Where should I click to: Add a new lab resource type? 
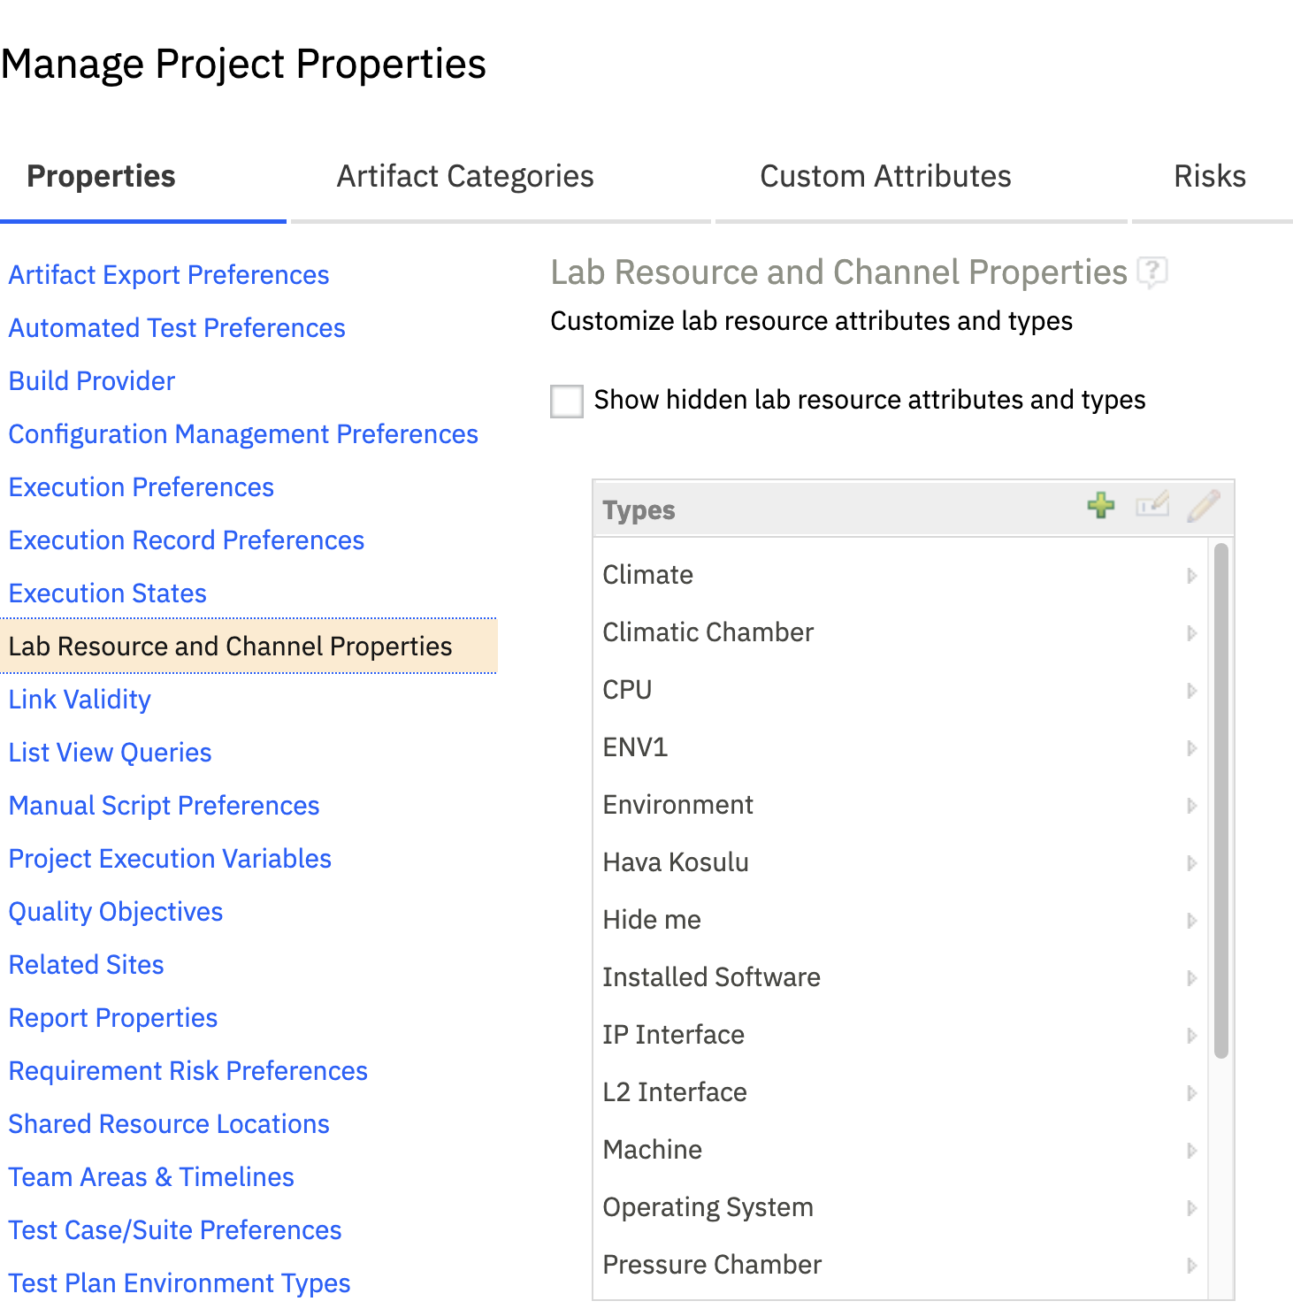[x=1100, y=506]
